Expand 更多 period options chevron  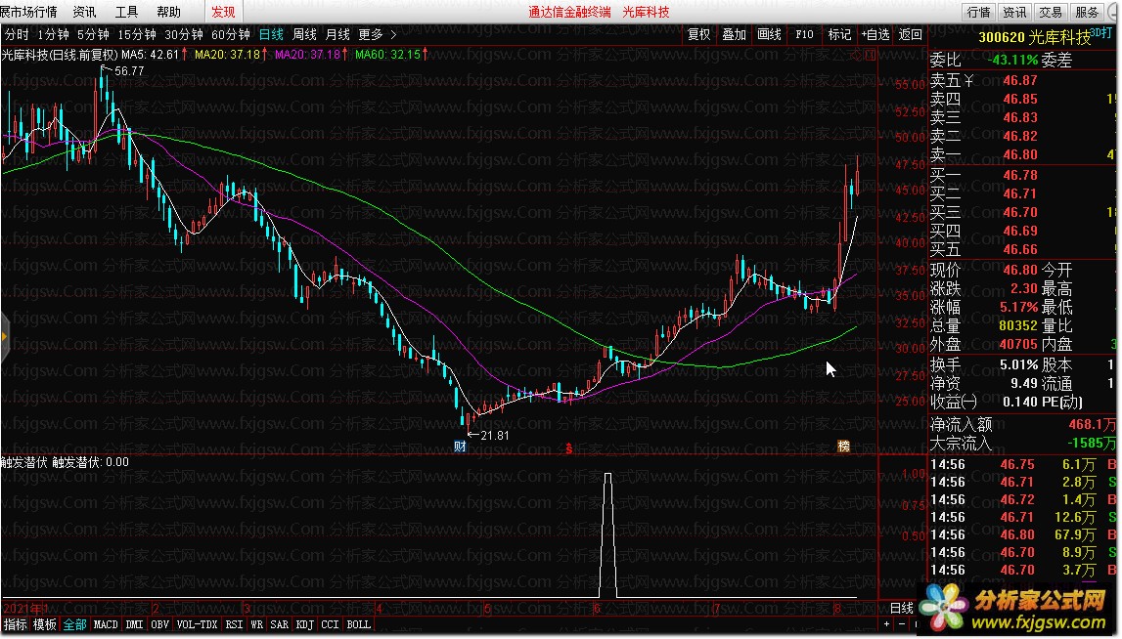(x=393, y=34)
